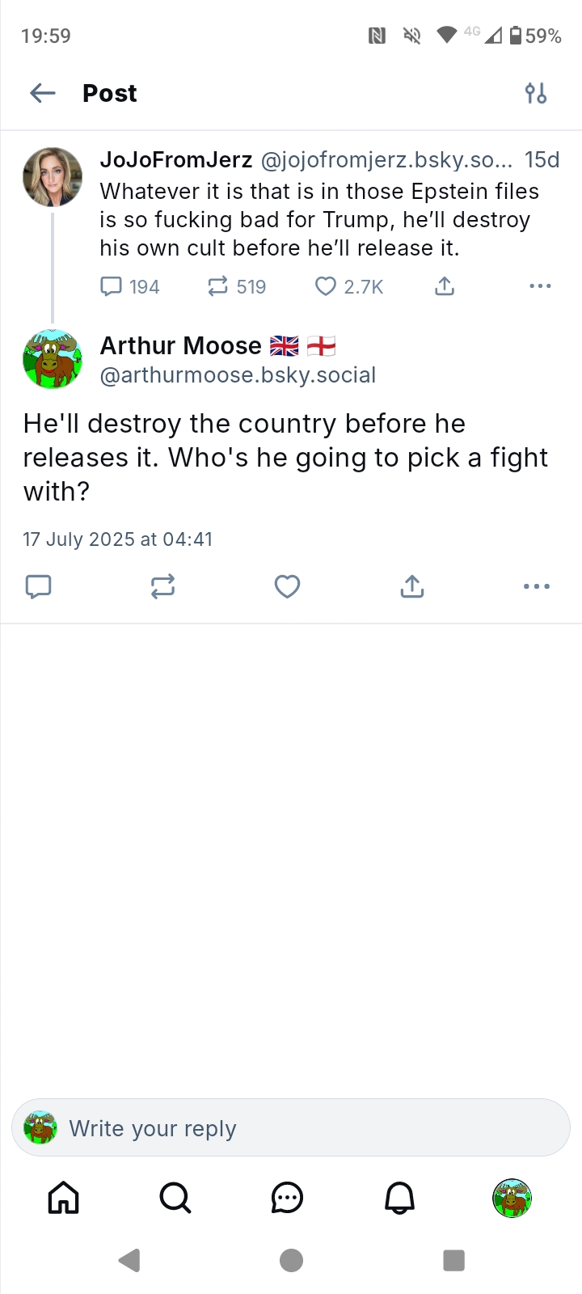The height and width of the screenshot is (1294, 582).
Task: Open the Chat messages tab
Action: click(x=287, y=1198)
